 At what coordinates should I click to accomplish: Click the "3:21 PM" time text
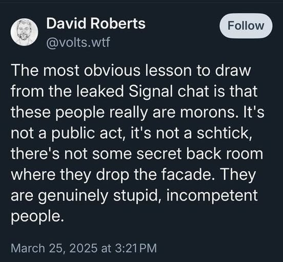(x=136, y=248)
